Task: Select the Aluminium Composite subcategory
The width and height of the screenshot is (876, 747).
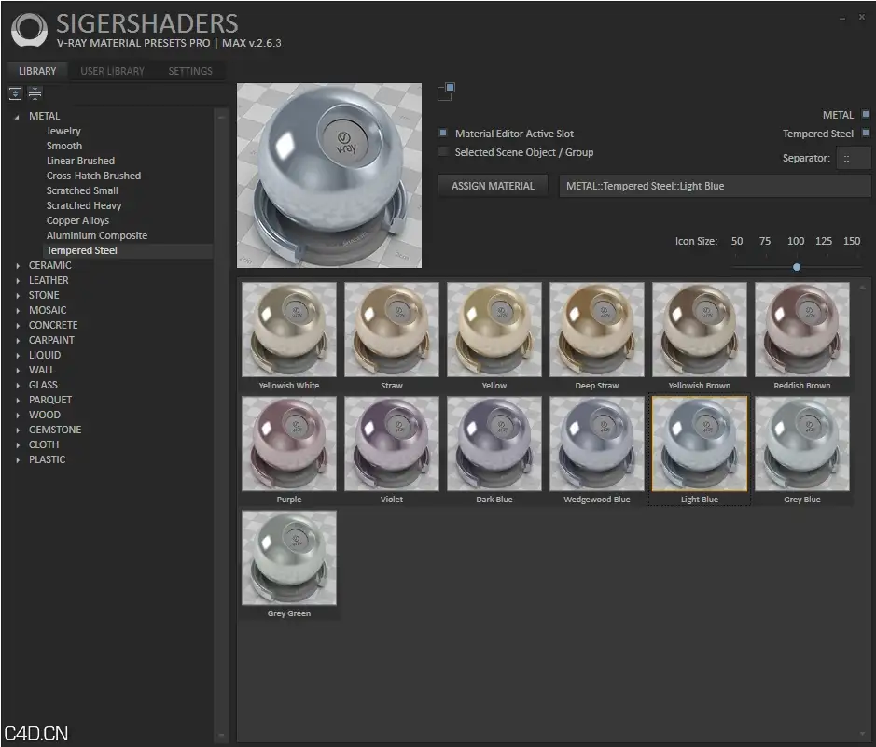Action: (x=97, y=235)
